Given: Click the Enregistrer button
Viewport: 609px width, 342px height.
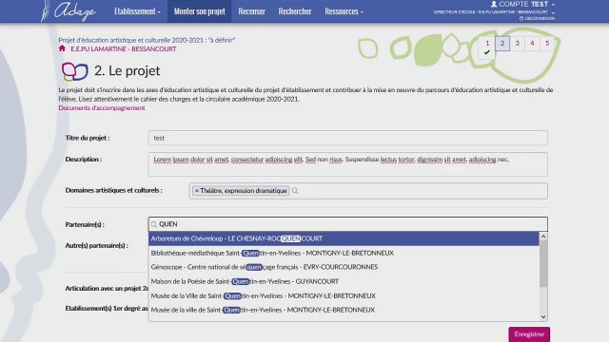Looking at the screenshot, I should coord(529,334).
